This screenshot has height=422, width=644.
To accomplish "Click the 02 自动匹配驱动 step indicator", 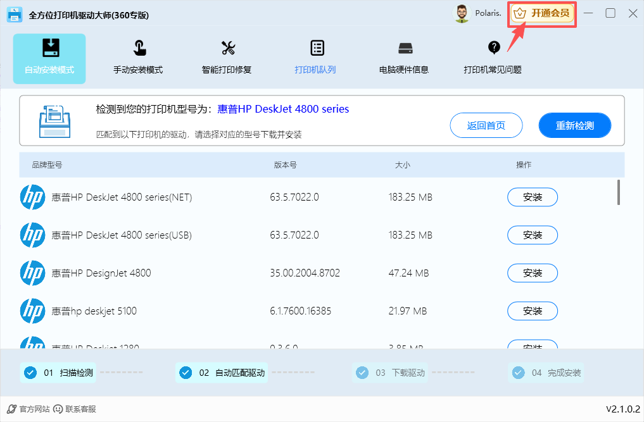I will [222, 373].
